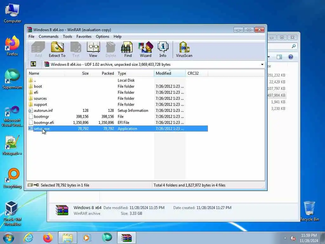325x244 pixels.
Task: Click the Supermium taskbar icon
Action: point(107,238)
